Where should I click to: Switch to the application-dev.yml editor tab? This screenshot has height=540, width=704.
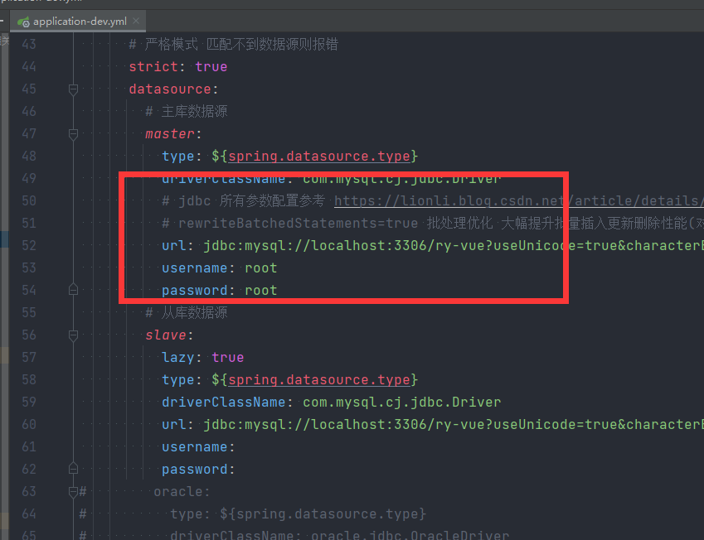pyautogui.click(x=78, y=21)
